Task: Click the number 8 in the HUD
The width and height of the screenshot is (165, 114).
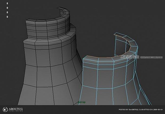Action: 7,4
